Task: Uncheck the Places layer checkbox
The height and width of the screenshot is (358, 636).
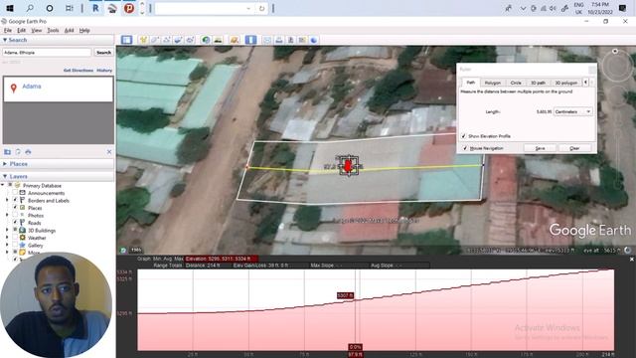Action: click(15, 208)
